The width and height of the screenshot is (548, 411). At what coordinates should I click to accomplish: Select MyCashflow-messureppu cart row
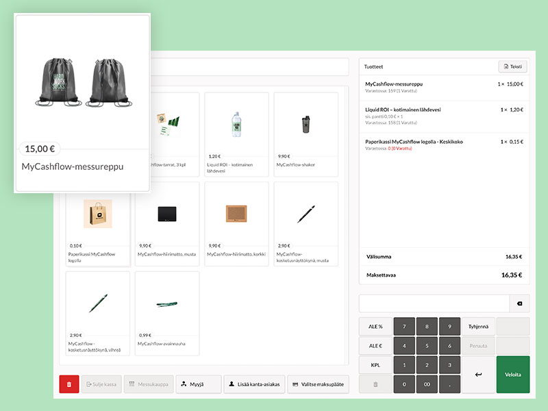(444, 88)
